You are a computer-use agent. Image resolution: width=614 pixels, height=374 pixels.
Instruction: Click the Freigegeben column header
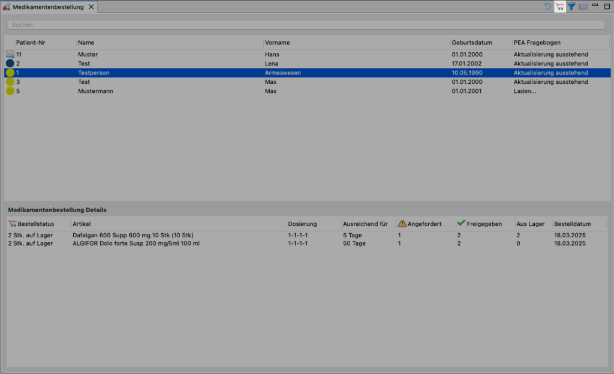[484, 224]
